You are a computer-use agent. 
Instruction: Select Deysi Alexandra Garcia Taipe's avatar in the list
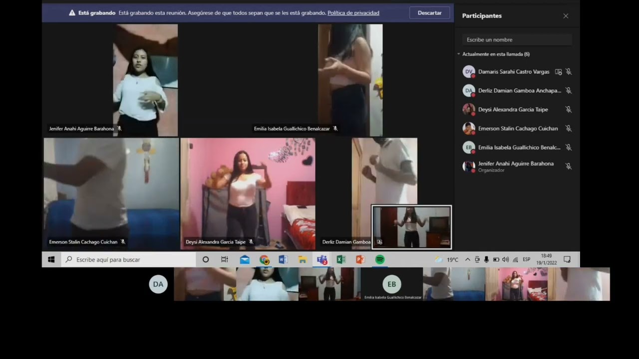point(469,110)
